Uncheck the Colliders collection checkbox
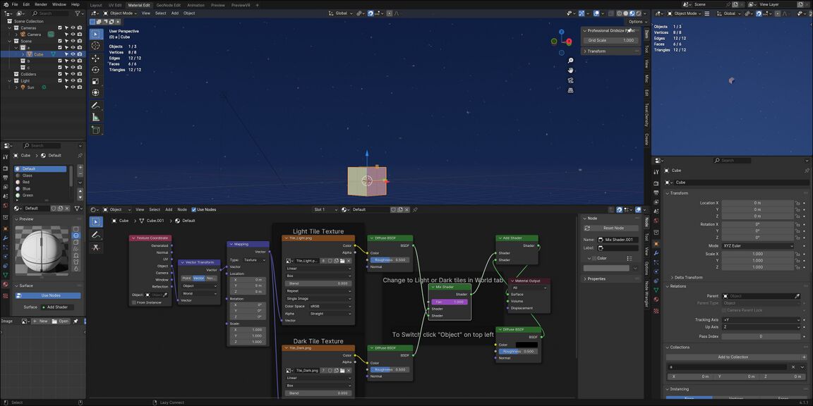 (x=61, y=74)
